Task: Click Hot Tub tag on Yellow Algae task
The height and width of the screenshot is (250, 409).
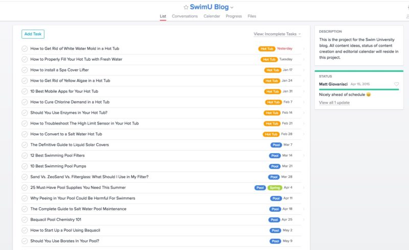Action: pos(271,81)
